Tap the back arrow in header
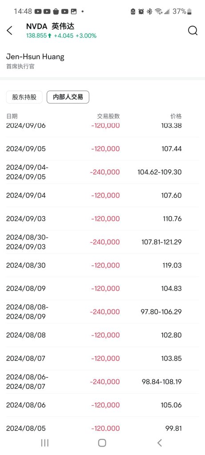 point(10,31)
